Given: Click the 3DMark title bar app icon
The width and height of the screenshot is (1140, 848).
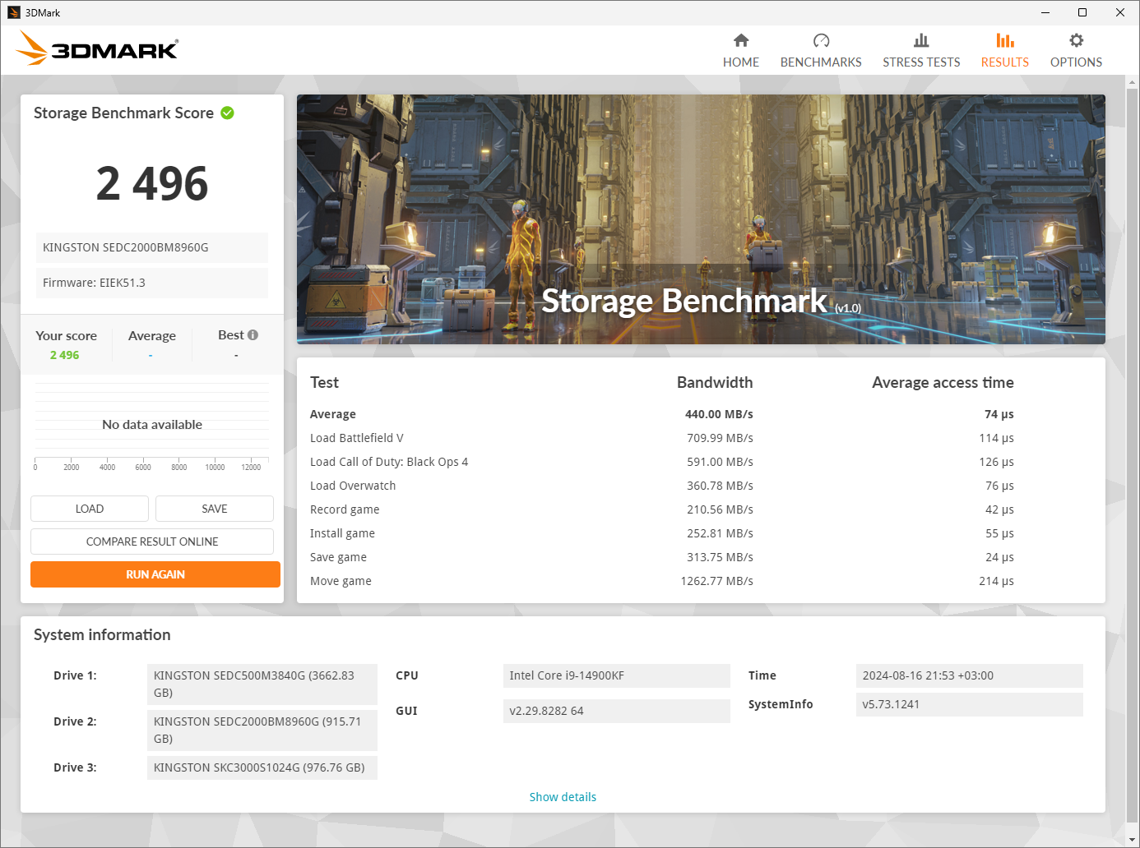Looking at the screenshot, I should (13, 12).
